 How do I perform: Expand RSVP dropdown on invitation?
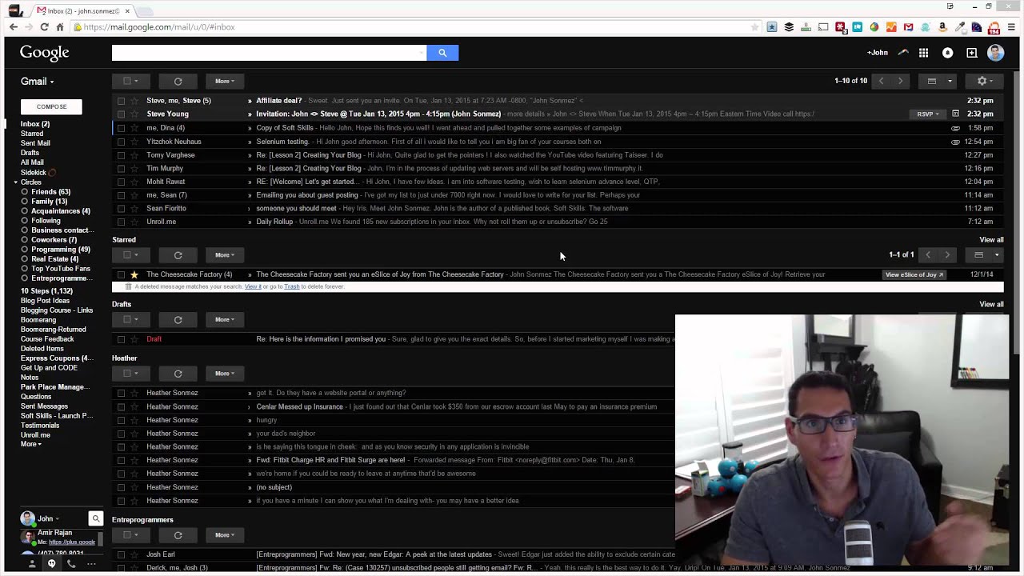click(927, 114)
